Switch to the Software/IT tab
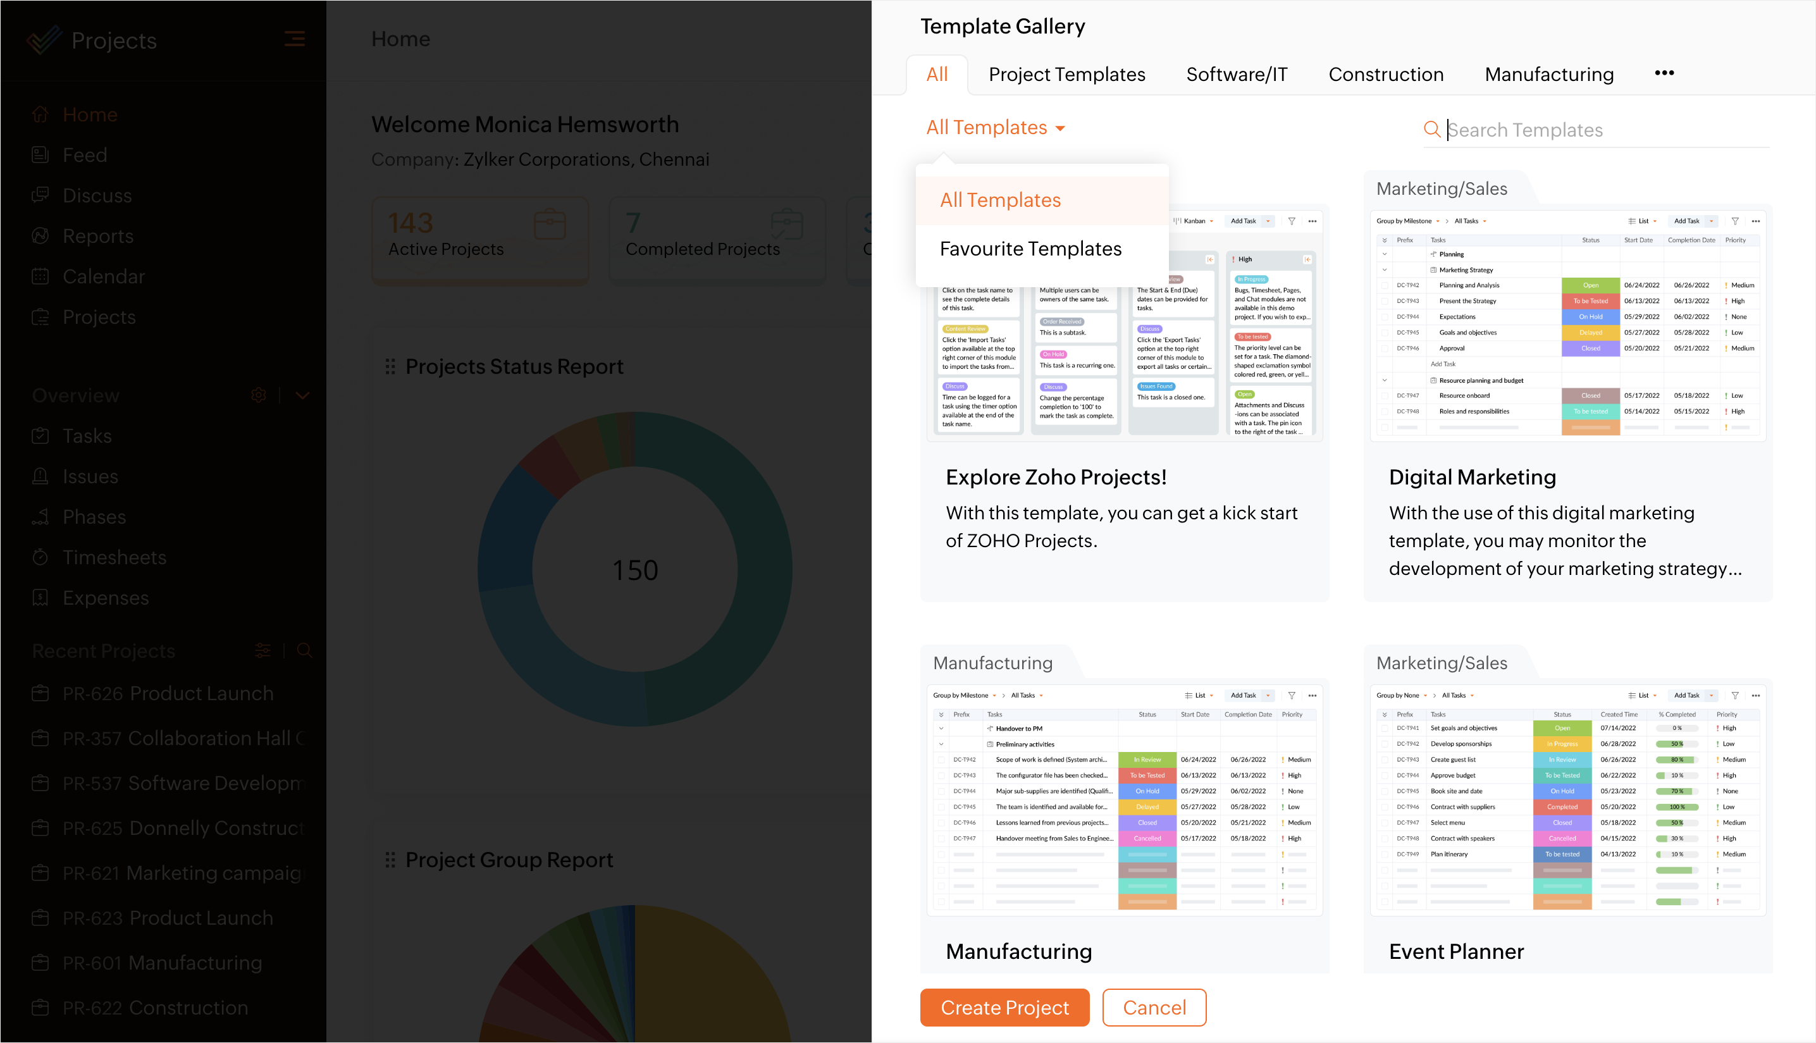The width and height of the screenshot is (1816, 1043). coord(1237,75)
